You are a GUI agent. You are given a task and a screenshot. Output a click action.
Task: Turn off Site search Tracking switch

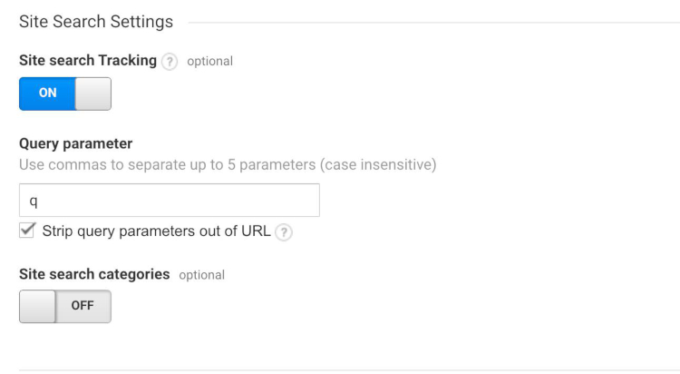point(65,94)
